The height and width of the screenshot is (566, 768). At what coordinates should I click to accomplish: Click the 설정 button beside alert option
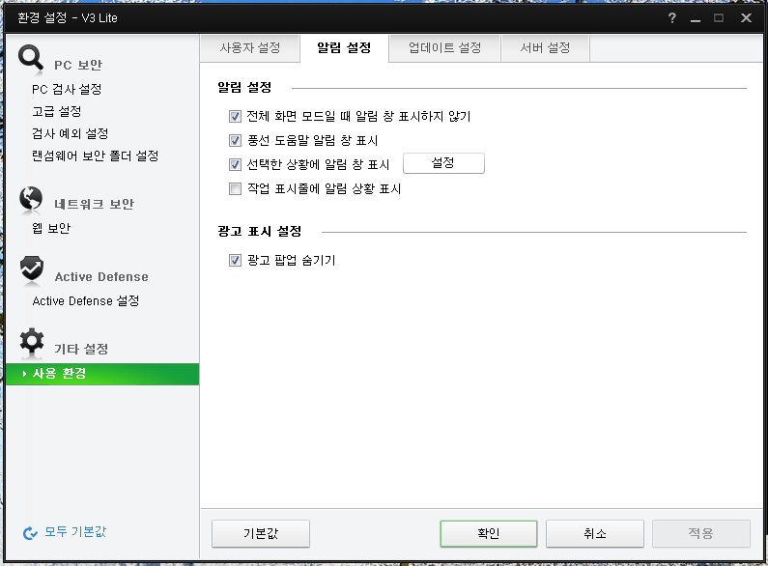coord(443,163)
